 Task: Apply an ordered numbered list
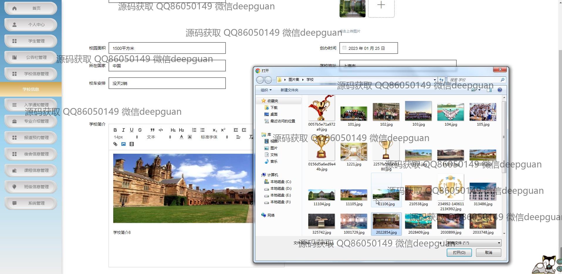point(194,130)
